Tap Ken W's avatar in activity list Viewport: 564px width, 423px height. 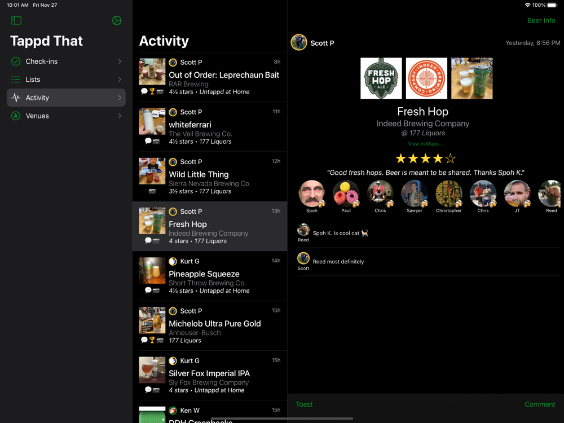click(x=173, y=411)
